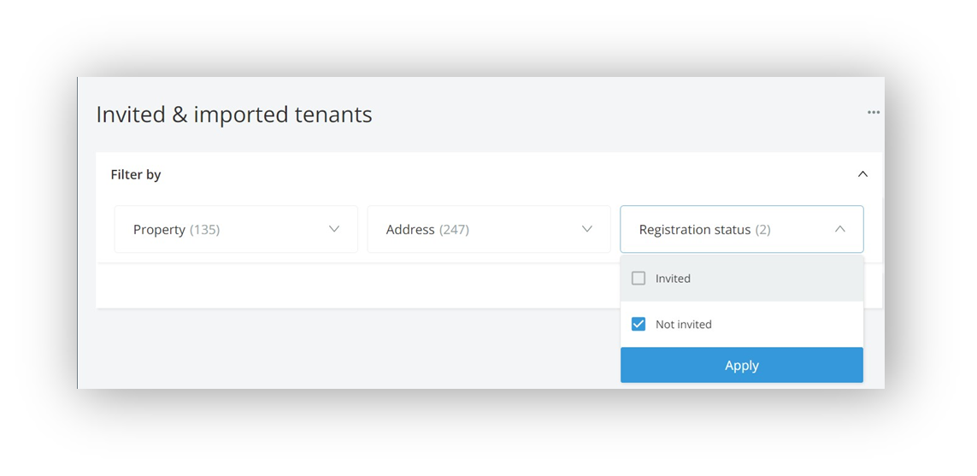
Task: Click the Address count (247)
Action: [454, 229]
